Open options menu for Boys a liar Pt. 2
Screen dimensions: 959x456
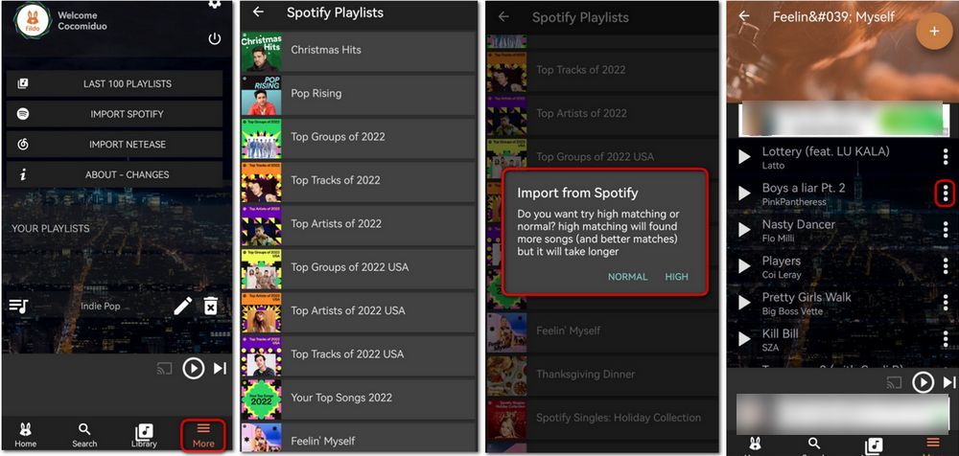coord(945,194)
